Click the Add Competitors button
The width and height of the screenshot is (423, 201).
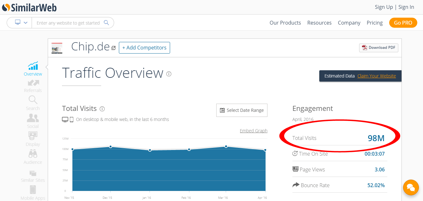pyautogui.click(x=144, y=48)
